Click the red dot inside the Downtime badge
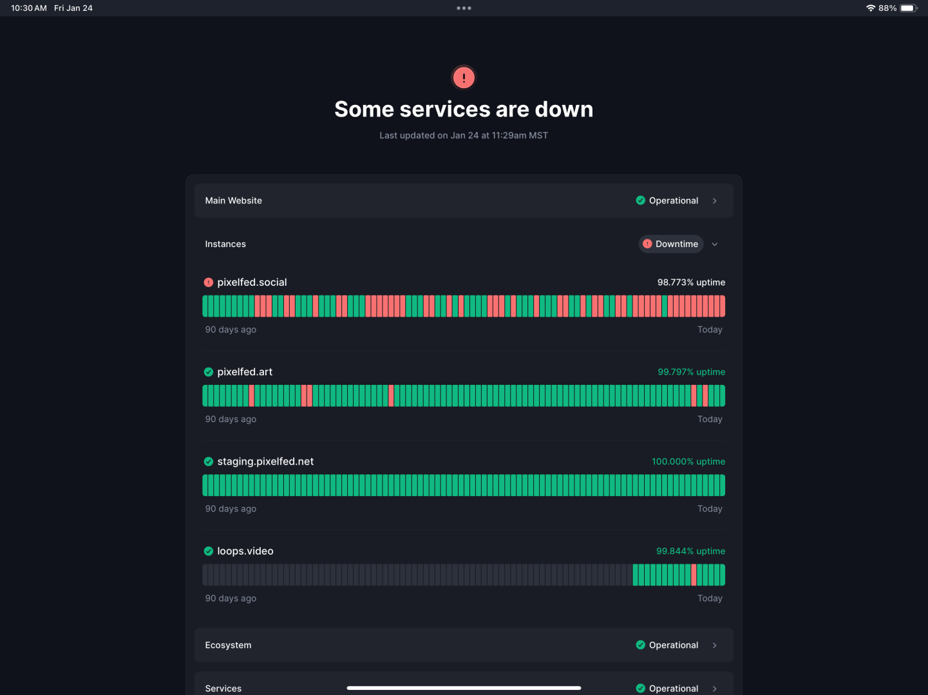928x695 pixels. click(648, 244)
